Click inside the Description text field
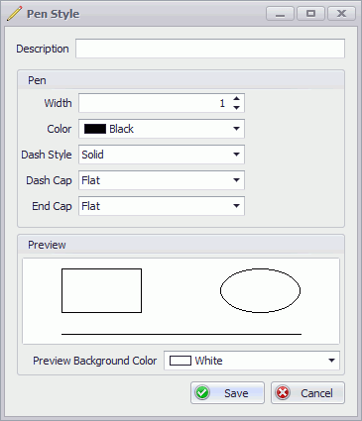Screen dimensions: 362x421 [x=210, y=49]
